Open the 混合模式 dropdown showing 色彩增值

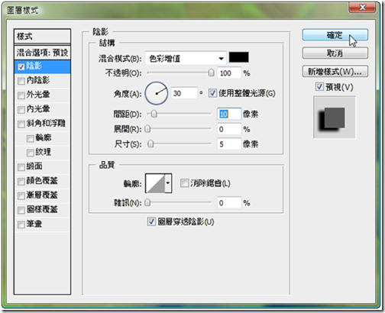click(186, 59)
